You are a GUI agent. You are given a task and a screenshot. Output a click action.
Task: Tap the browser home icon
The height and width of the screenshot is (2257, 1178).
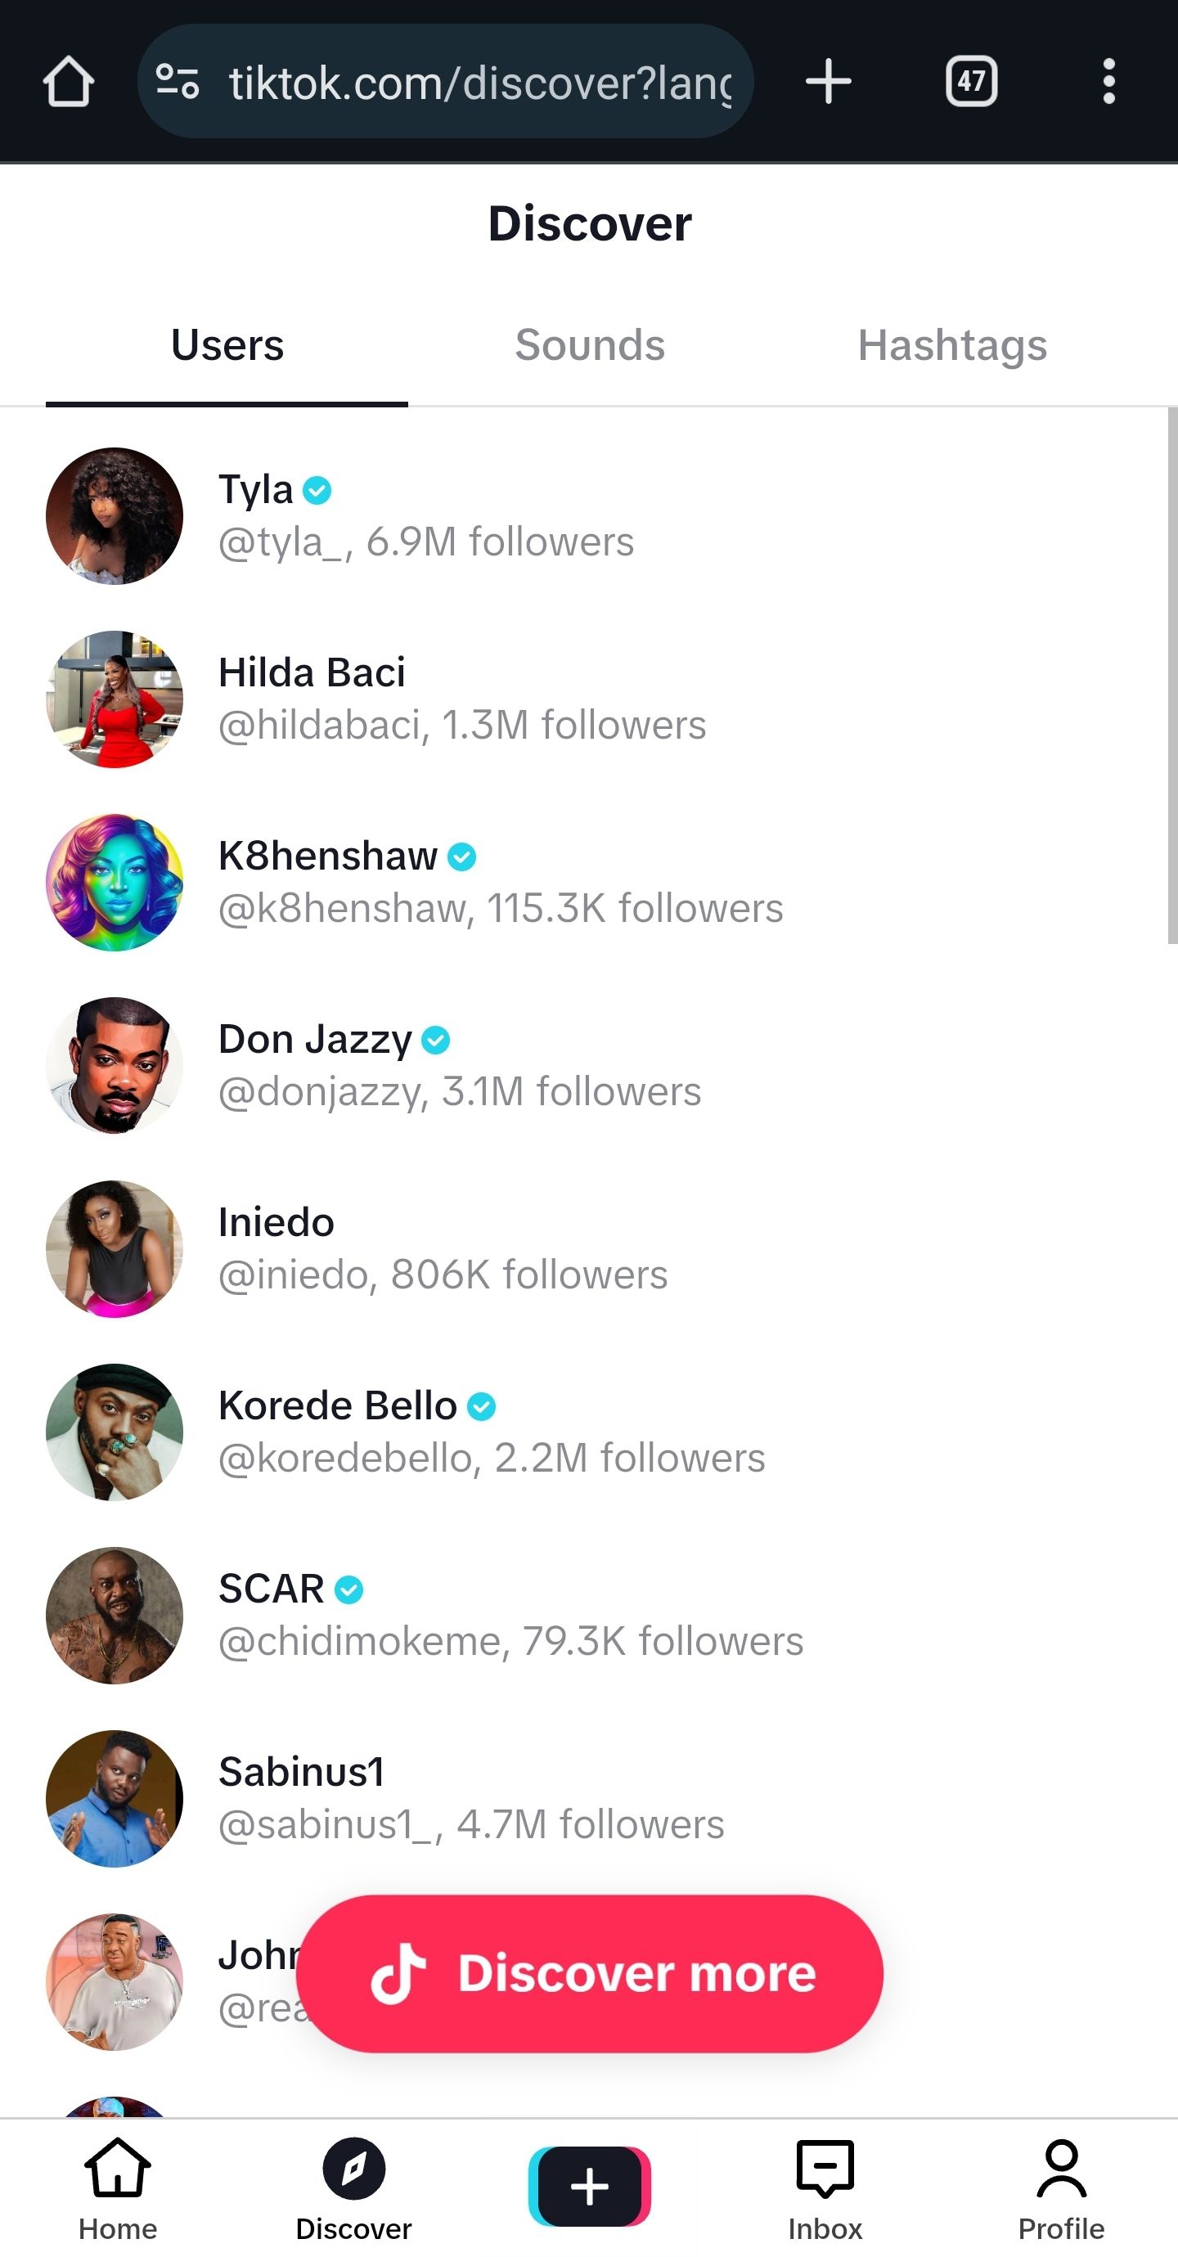[69, 83]
